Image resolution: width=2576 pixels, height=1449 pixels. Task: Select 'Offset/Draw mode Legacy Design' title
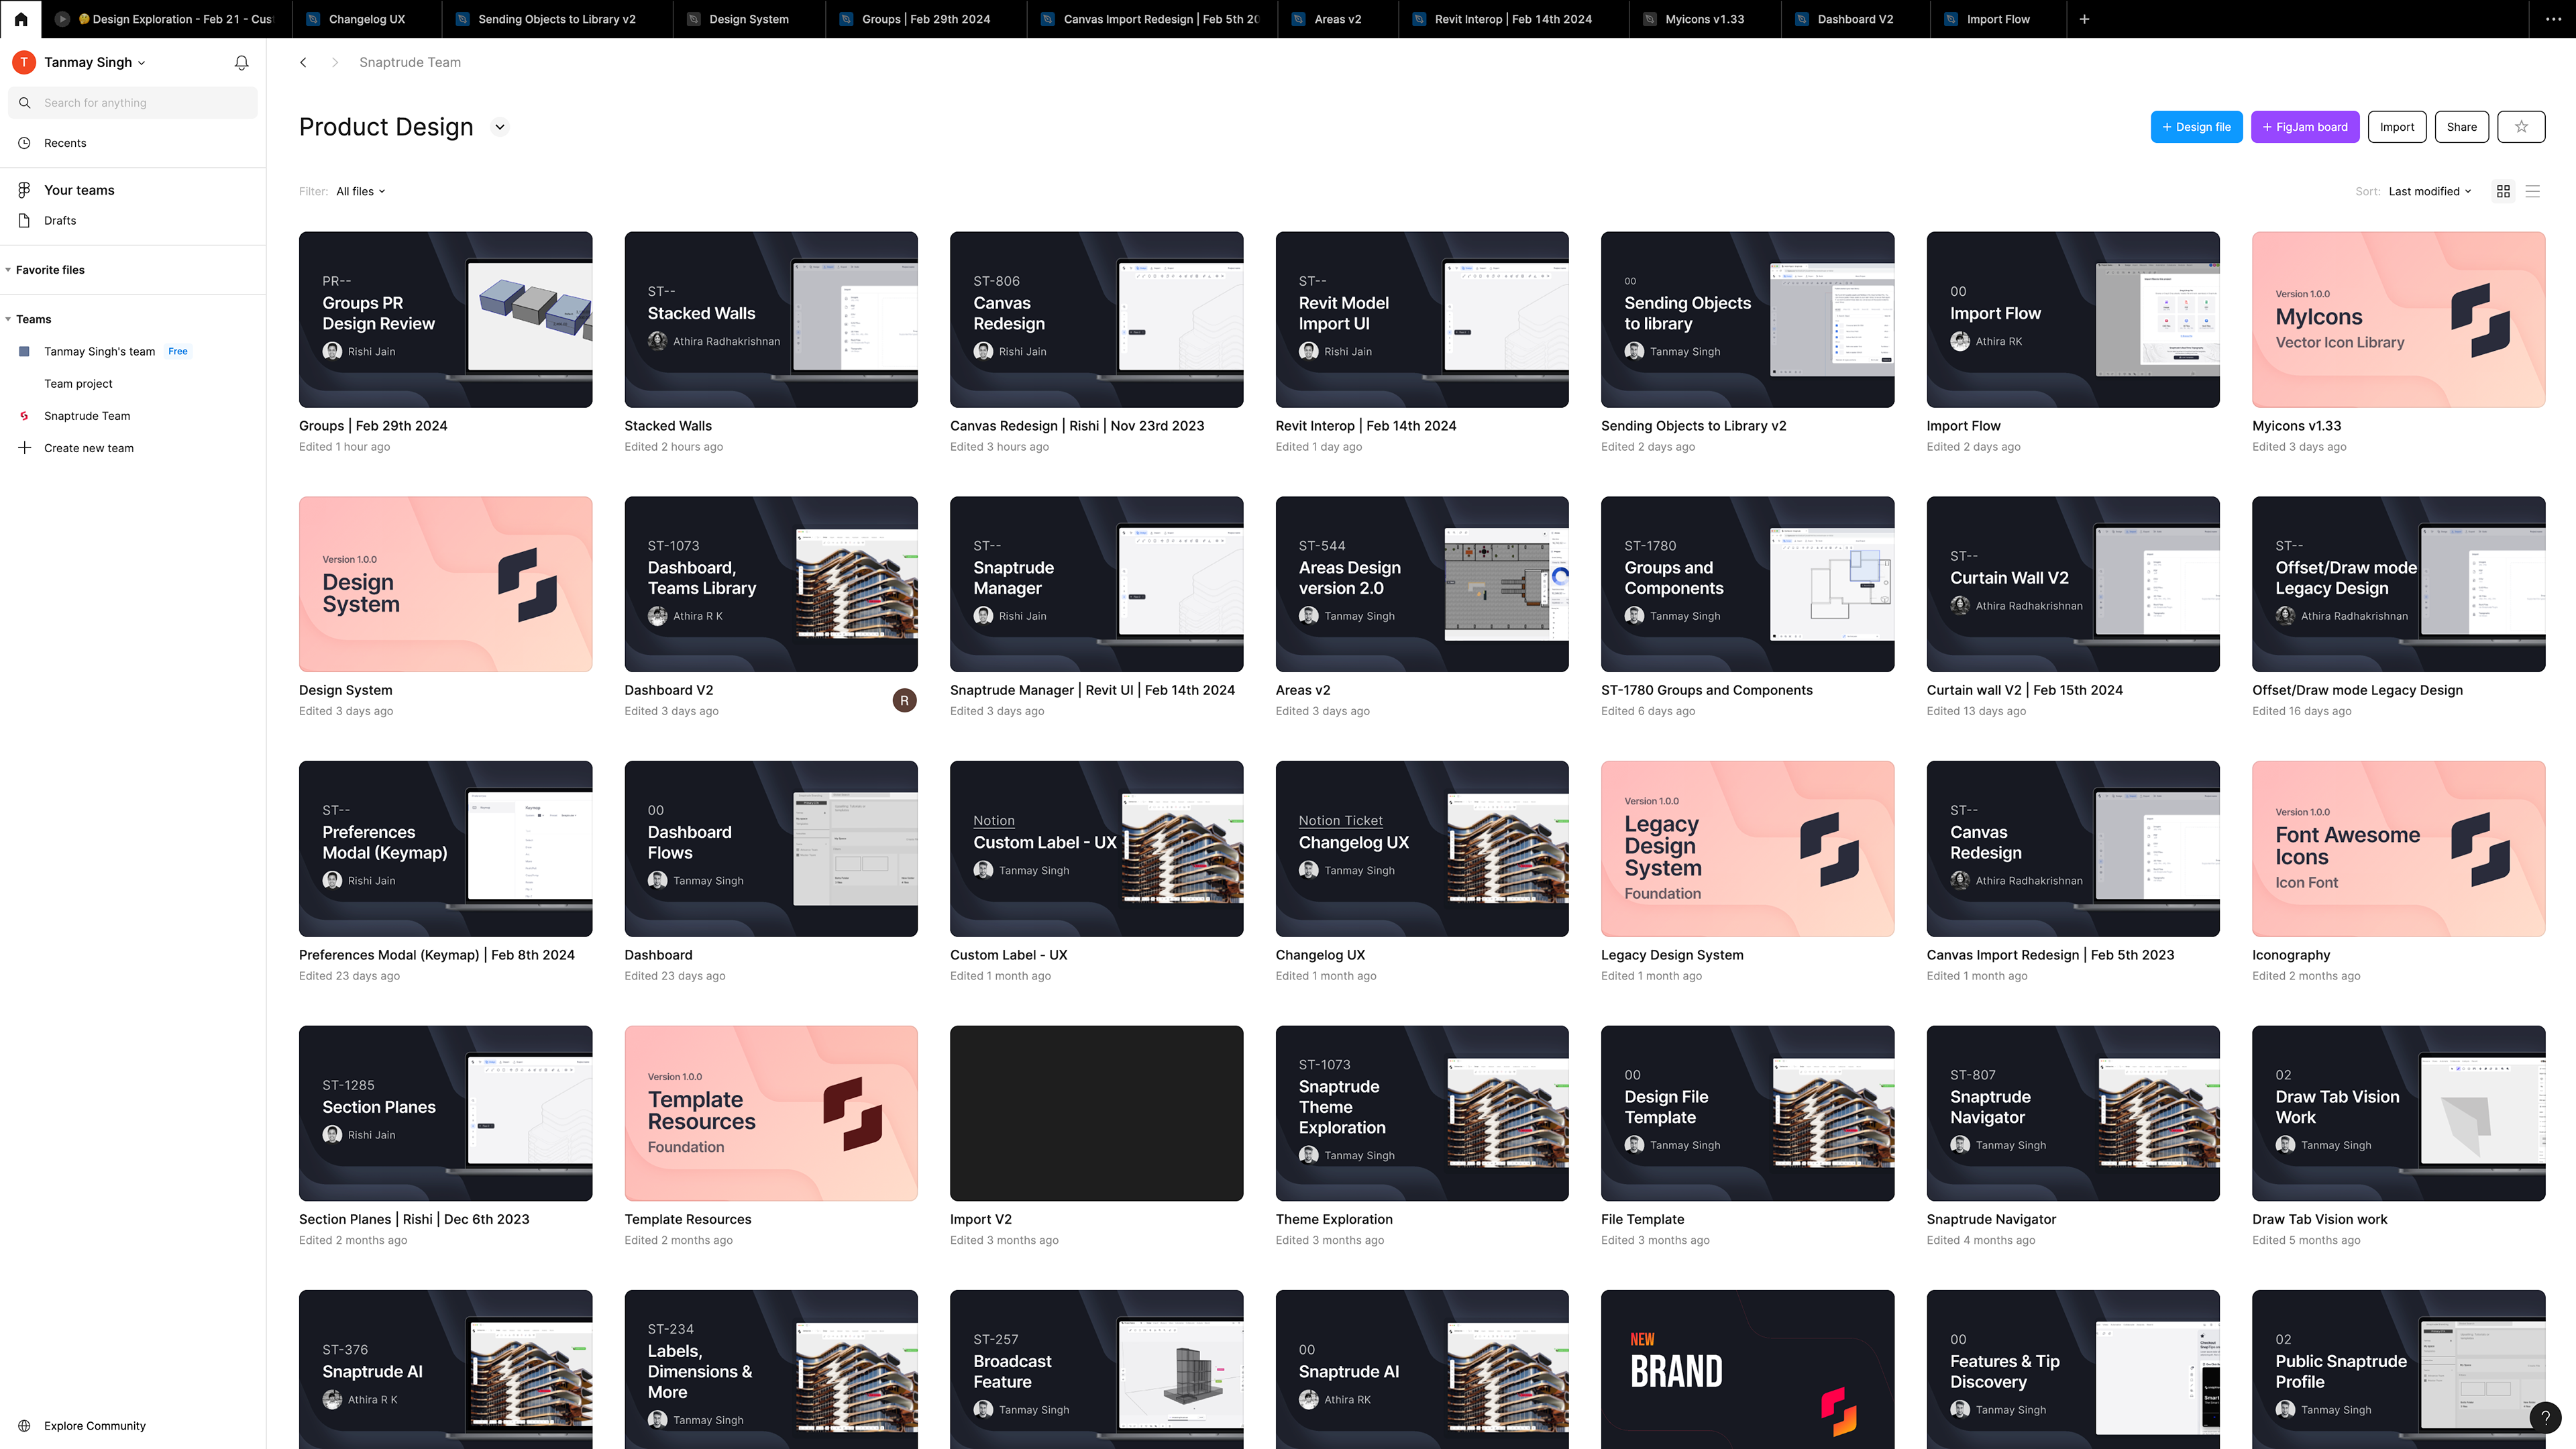(x=2357, y=690)
